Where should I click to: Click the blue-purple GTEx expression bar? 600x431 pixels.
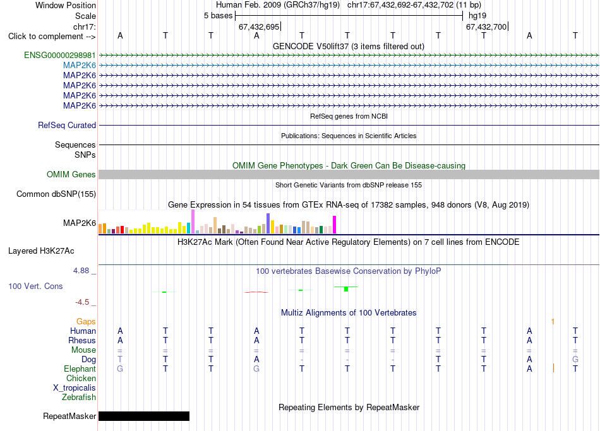(268, 223)
